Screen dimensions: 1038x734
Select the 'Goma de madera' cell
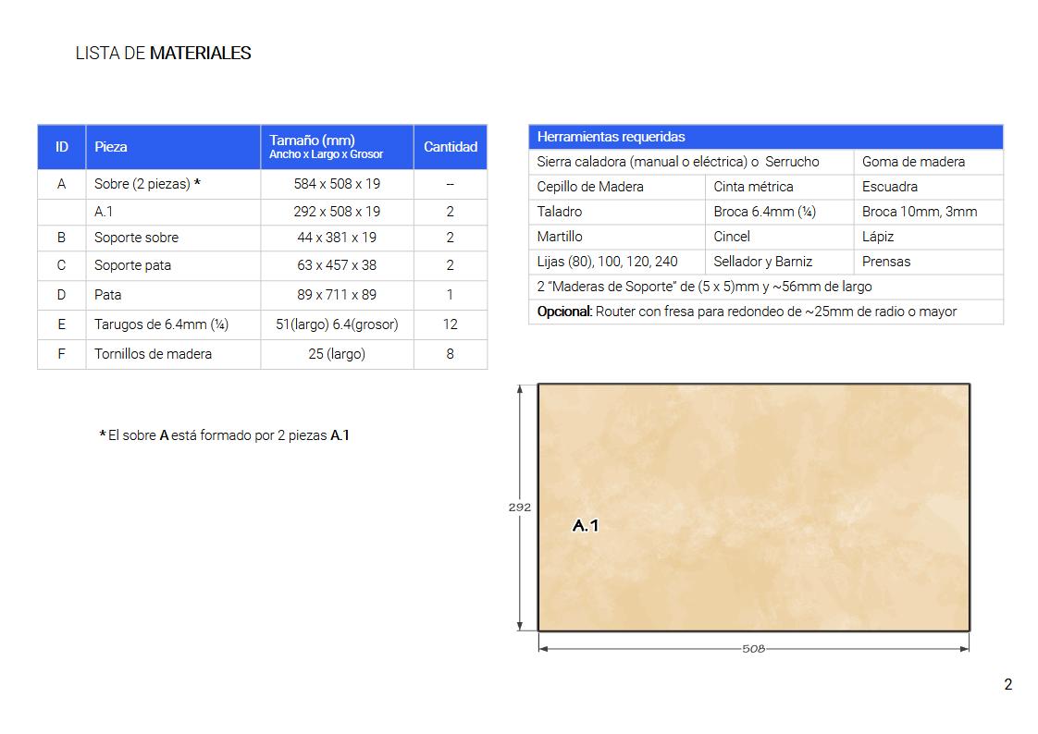(x=913, y=162)
